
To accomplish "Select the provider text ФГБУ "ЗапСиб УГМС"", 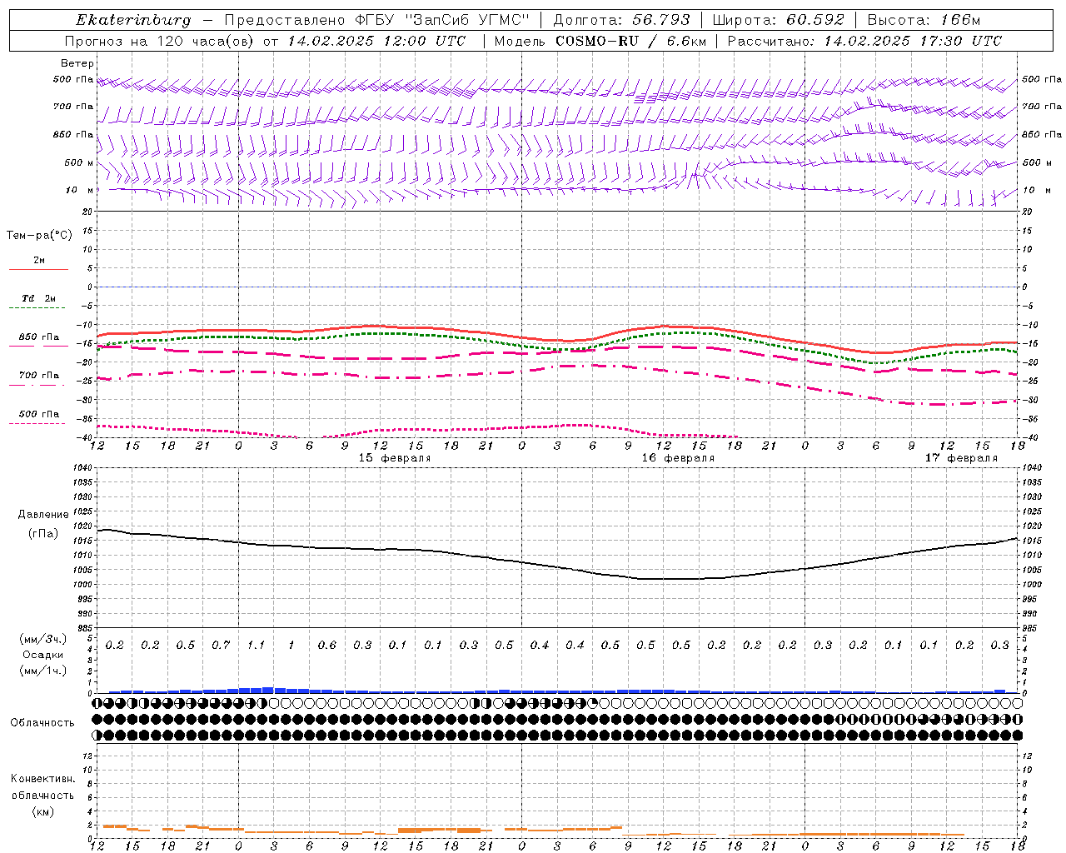I will [x=443, y=20].
